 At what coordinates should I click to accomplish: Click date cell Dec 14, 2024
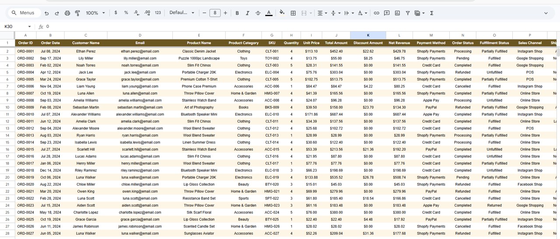50,170
